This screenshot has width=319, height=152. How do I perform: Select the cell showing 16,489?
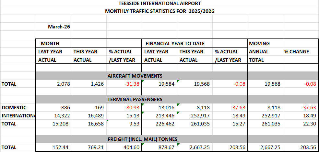pyautogui.click(x=89, y=116)
